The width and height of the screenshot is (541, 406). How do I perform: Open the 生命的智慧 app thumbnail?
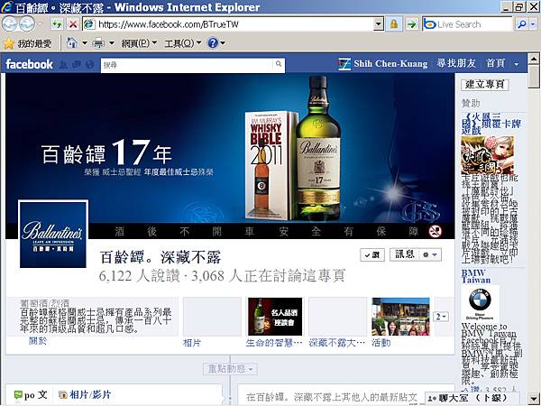275,317
